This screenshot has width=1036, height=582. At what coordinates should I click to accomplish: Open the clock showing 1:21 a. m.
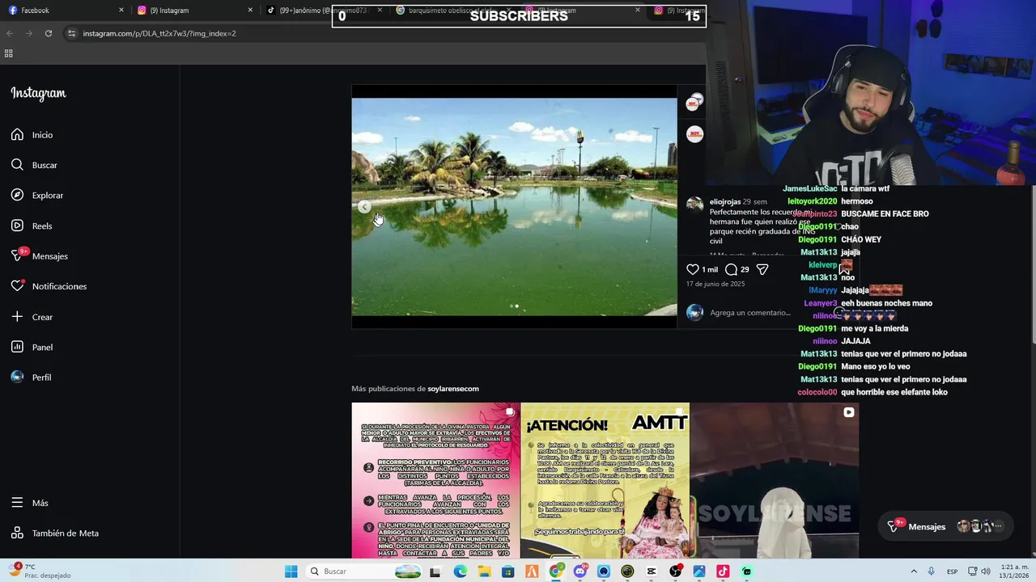(x=1013, y=571)
